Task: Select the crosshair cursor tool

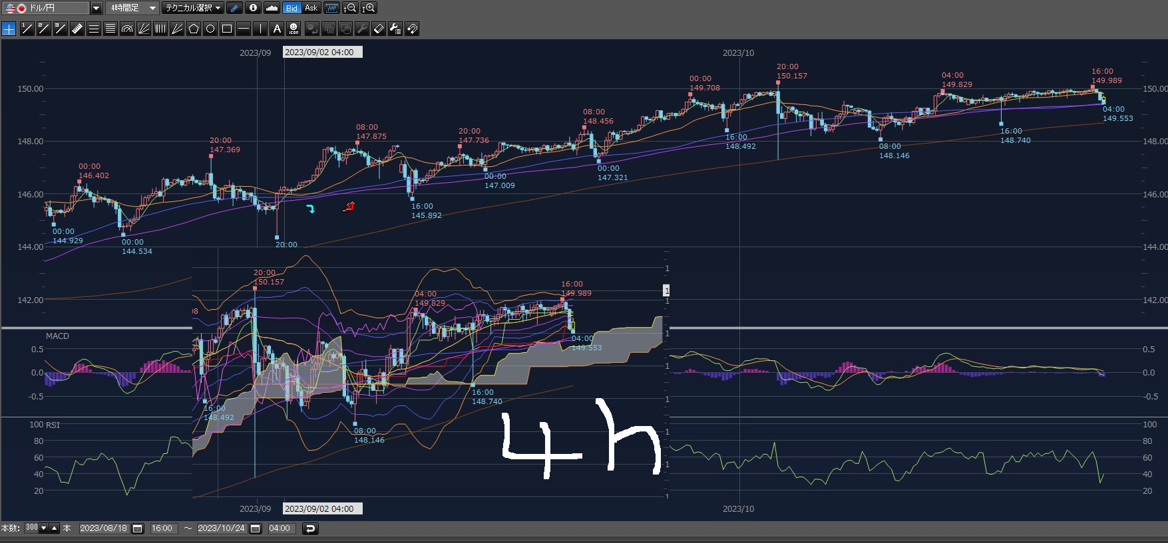Action: 9,29
